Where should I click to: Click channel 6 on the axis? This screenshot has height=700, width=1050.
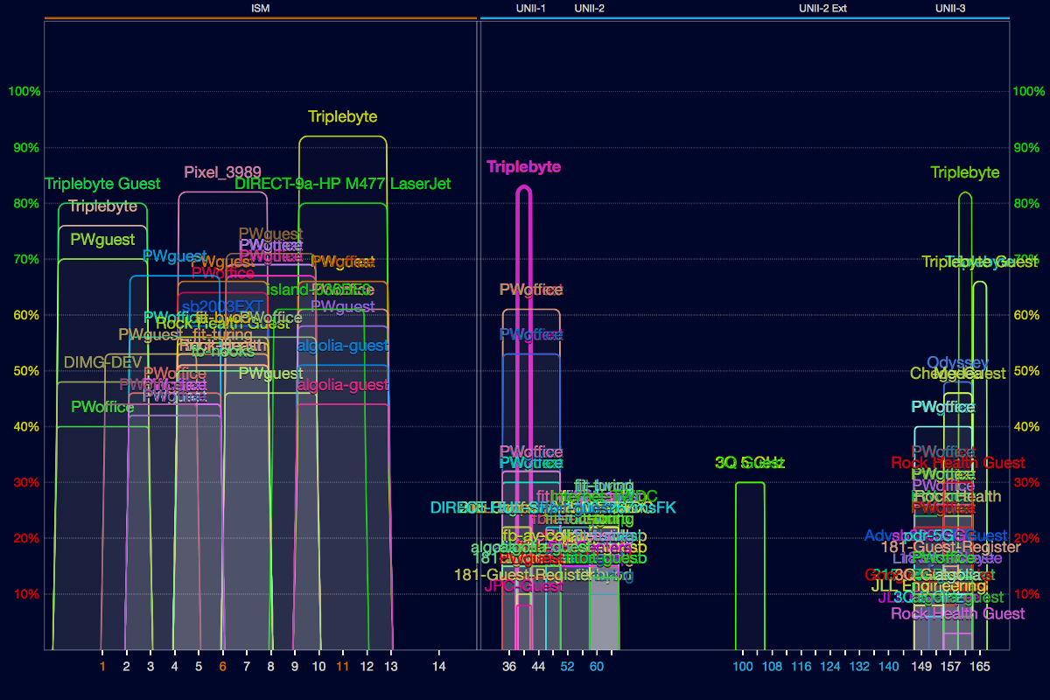pos(222,667)
